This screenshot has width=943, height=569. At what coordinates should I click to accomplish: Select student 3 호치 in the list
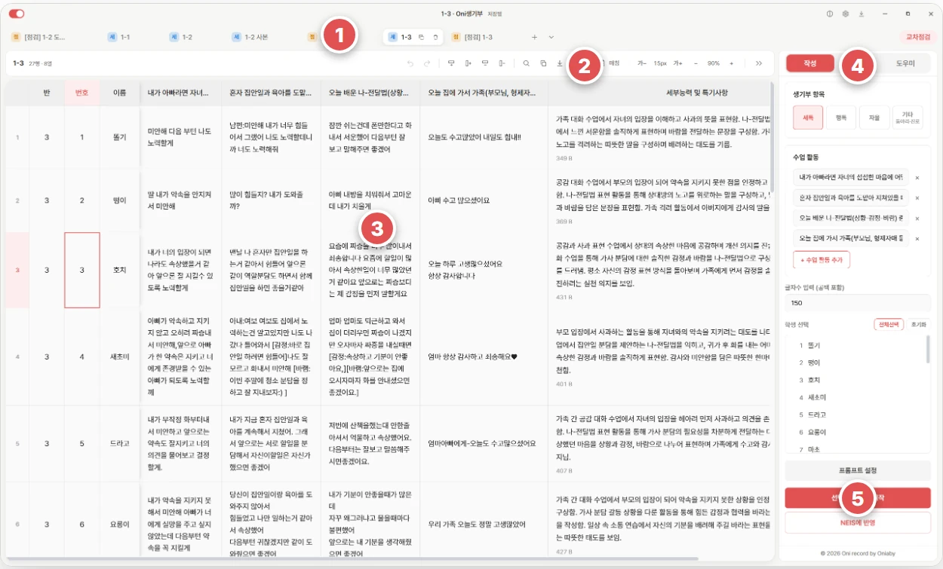(x=809, y=380)
